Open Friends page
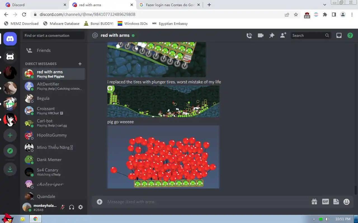Viewport: 358px width, 223px height. pos(53,50)
